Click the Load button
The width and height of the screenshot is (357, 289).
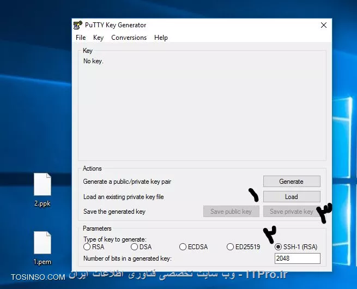coord(292,196)
